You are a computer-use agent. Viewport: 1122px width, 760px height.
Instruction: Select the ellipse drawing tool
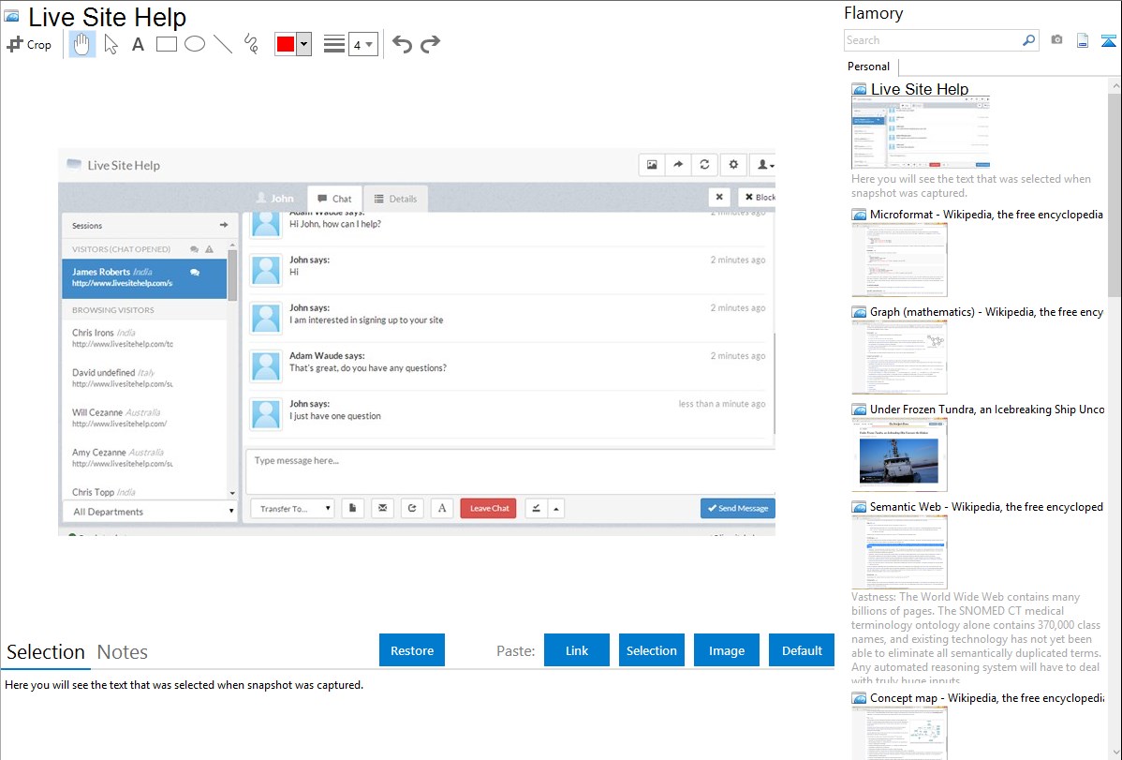tap(195, 44)
